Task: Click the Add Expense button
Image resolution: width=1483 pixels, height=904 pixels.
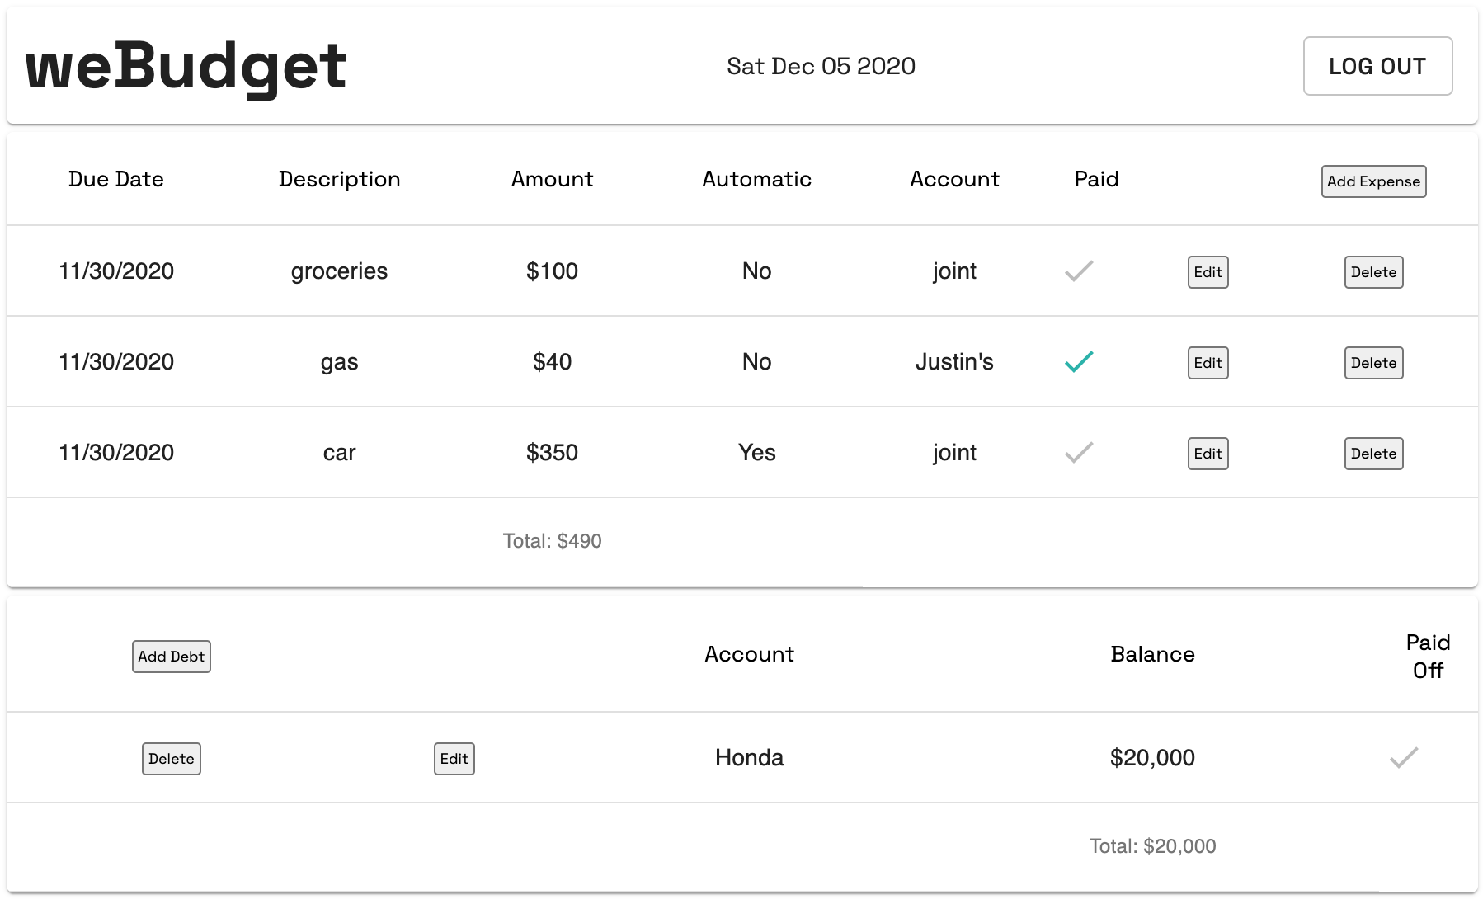Action: 1373,181
